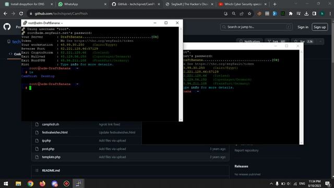Screen dimensions: 334x188
Task: Click the Releases heading link
Action: click(241, 166)
